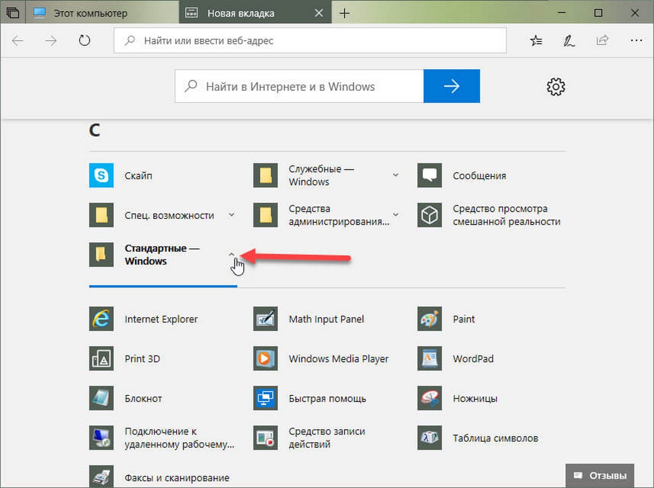Open the favorites hub star icon
The width and height of the screenshot is (654, 488).
[536, 41]
